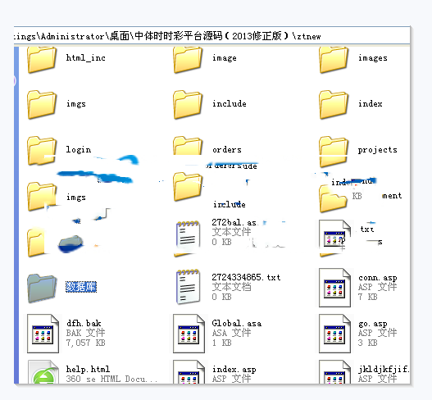This screenshot has height=400, width=432.
Task: Click the index folder icon
Action: tap(334, 105)
